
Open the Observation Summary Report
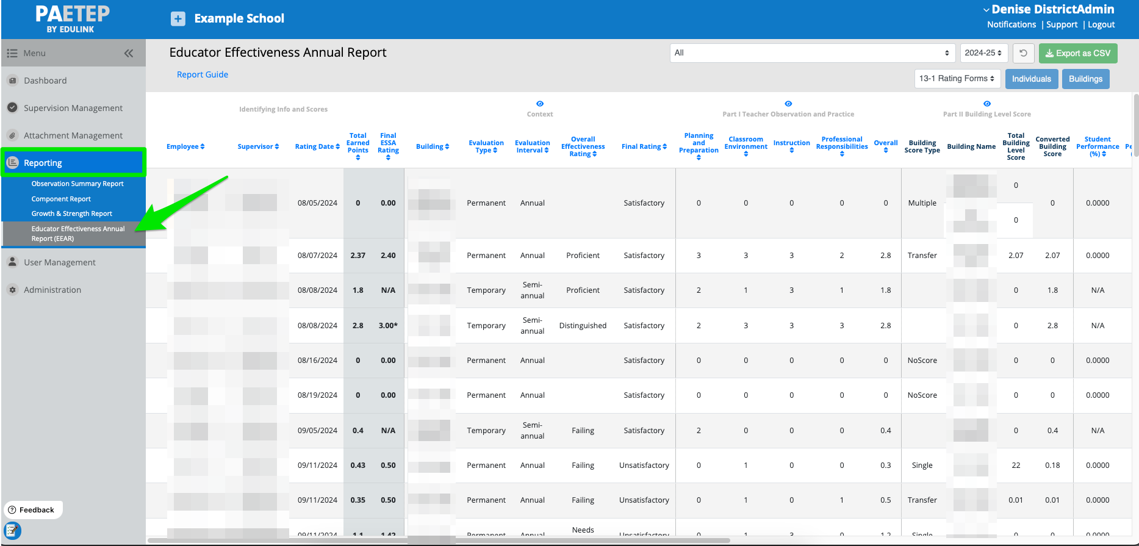point(77,184)
